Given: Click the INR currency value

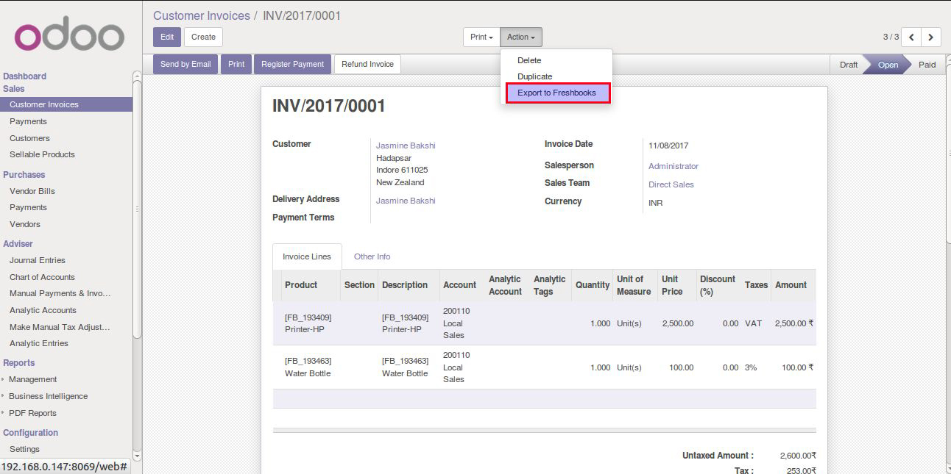Looking at the screenshot, I should pos(656,203).
